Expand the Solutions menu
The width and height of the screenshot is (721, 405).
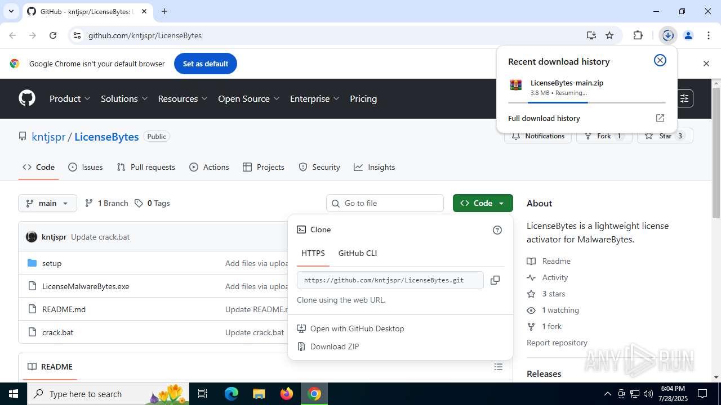[124, 98]
